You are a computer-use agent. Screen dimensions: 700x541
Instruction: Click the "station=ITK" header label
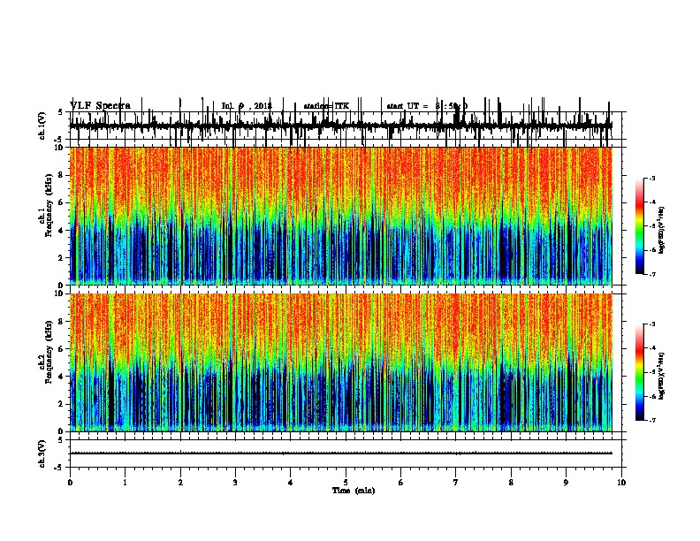coord(326,106)
